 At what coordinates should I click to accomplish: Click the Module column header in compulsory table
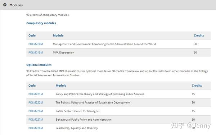point(58,35)
